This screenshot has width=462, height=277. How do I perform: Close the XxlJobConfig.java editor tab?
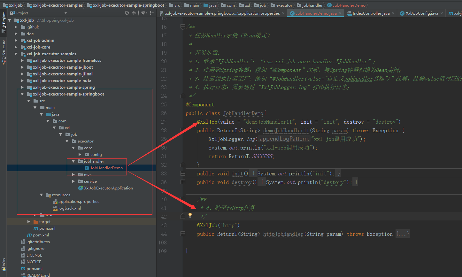442,13
